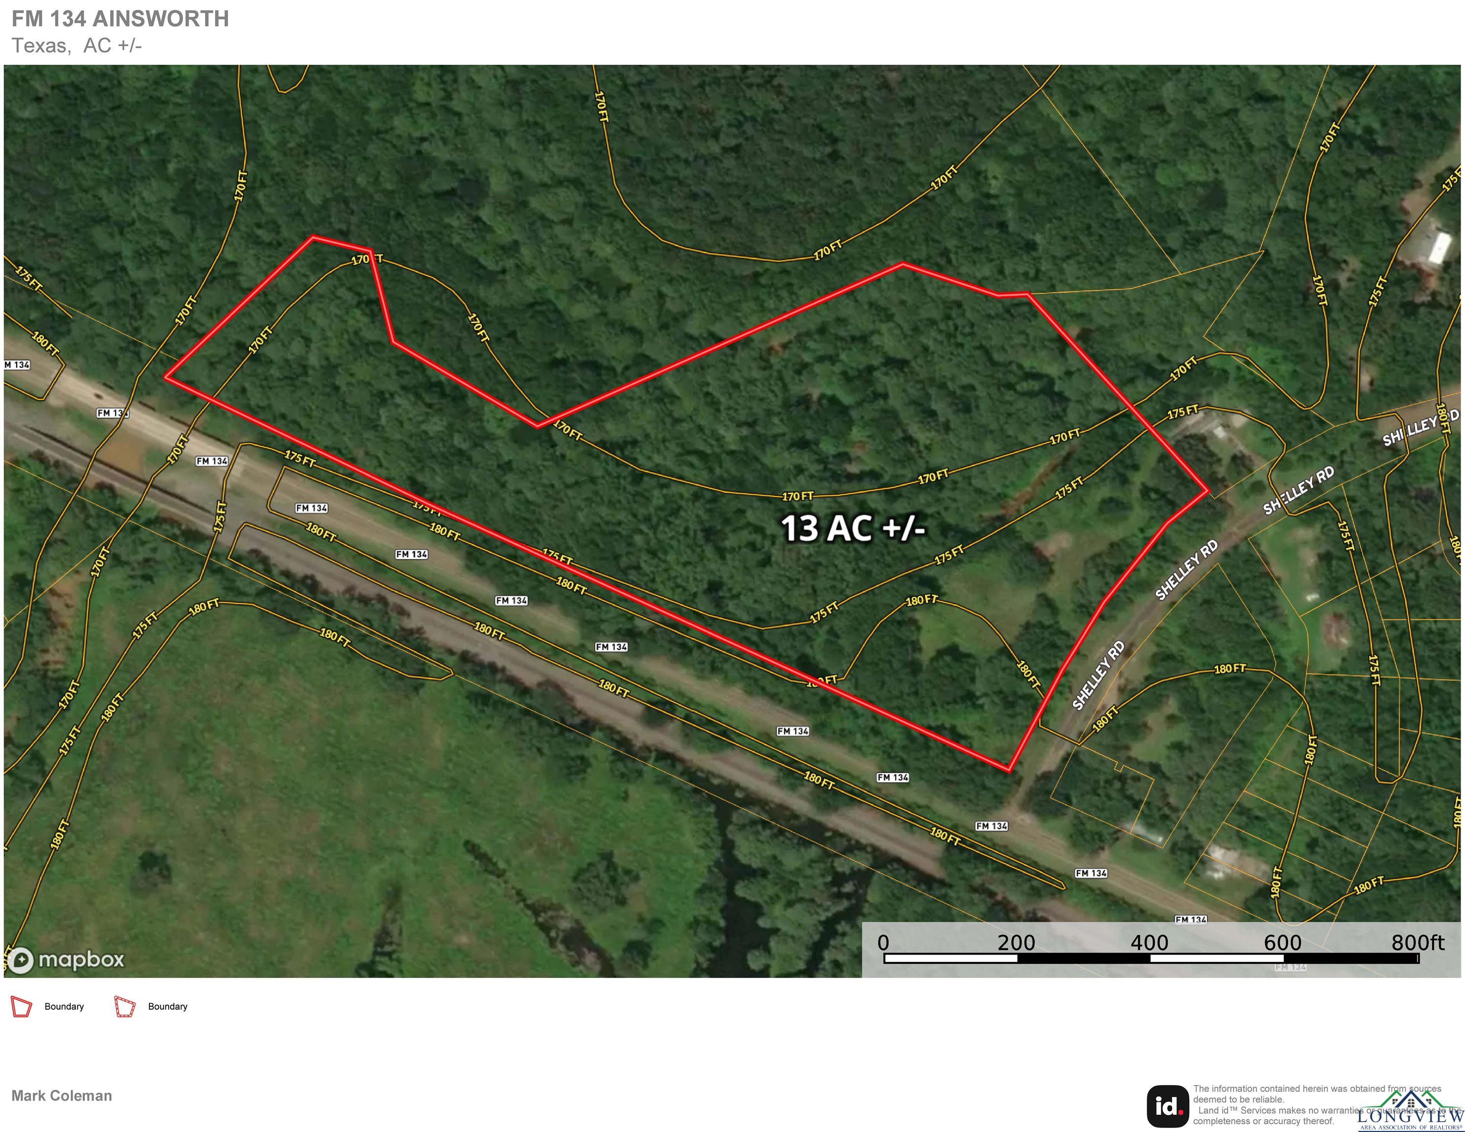Click the Texas, AC +/- subtitle
Image resolution: width=1465 pixels, height=1132 pixels.
click(x=77, y=46)
